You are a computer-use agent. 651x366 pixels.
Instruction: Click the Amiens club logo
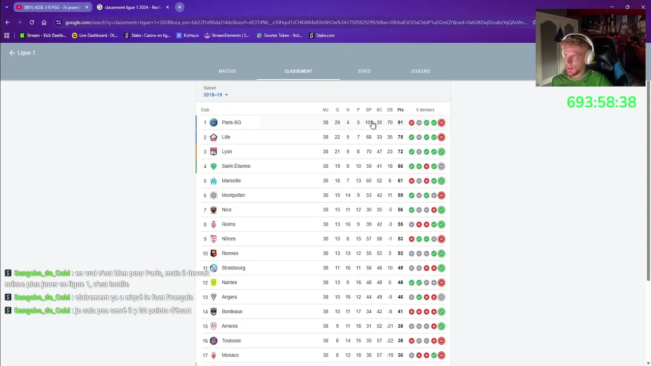click(214, 326)
